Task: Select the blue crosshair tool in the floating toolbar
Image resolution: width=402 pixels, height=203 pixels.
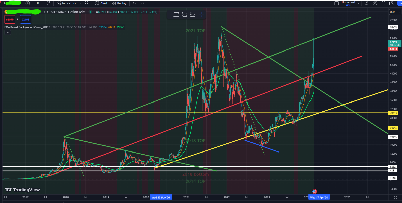Action: tap(202, 15)
